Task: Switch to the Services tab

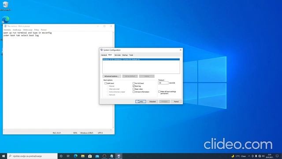Action: (x=117, y=55)
